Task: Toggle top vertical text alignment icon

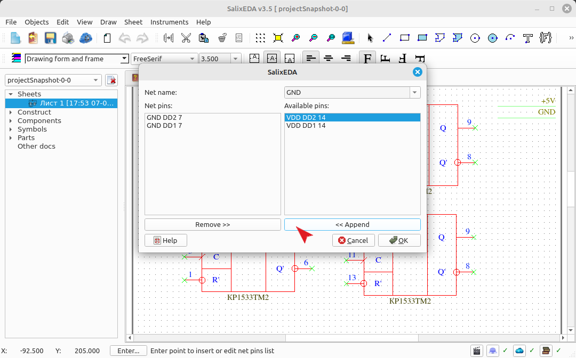Action: point(254,58)
